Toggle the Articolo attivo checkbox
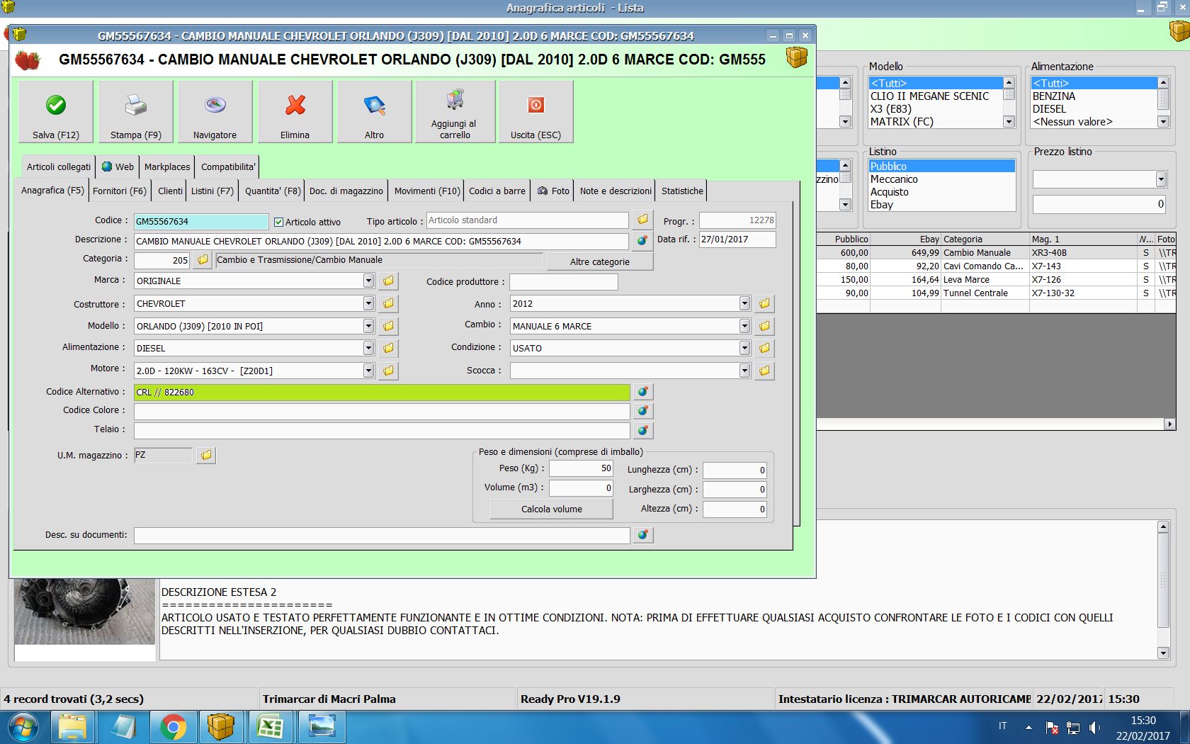Image resolution: width=1190 pixels, height=744 pixels. tap(279, 222)
